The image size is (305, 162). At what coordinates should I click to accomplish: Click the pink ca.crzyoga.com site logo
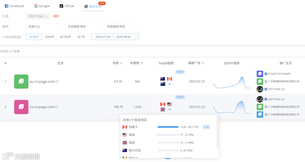tap(21, 107)
